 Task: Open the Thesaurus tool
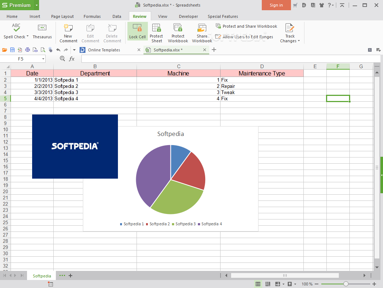[x=42, y=31]
